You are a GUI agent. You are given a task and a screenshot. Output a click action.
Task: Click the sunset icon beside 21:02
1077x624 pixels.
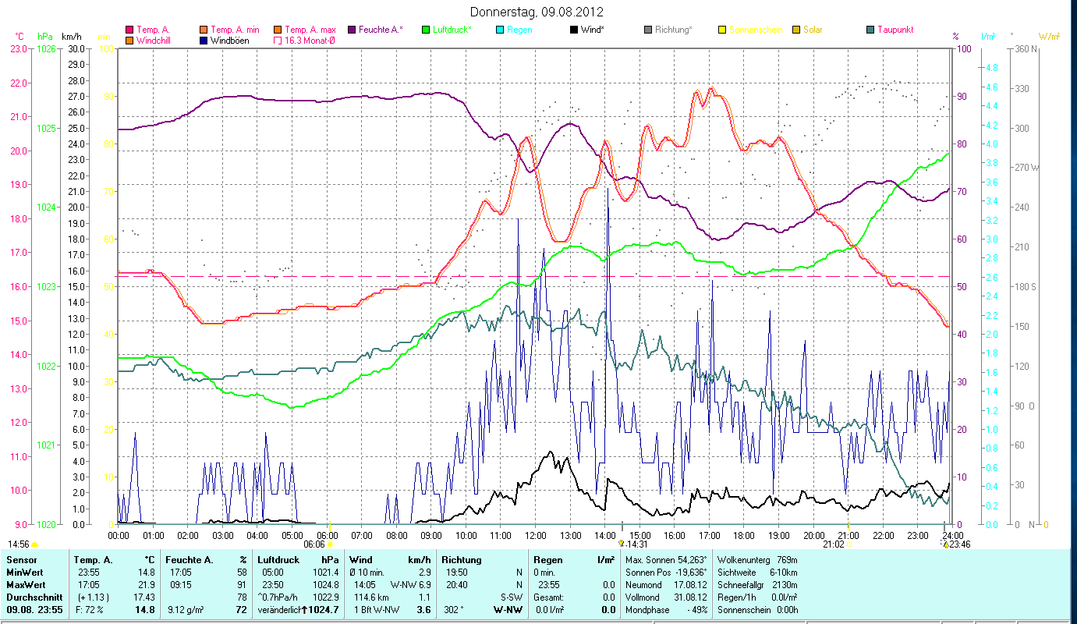pyautogui.click(x=848, y=544)
